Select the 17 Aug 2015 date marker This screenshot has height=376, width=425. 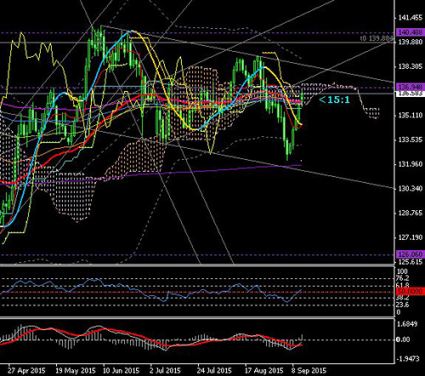click(x=263, y=370)
